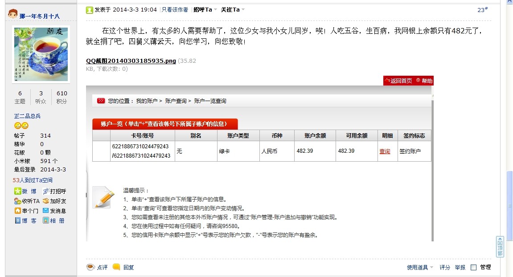Open the 相册 photo album icon
513x277 pixels.
(46, 220)
